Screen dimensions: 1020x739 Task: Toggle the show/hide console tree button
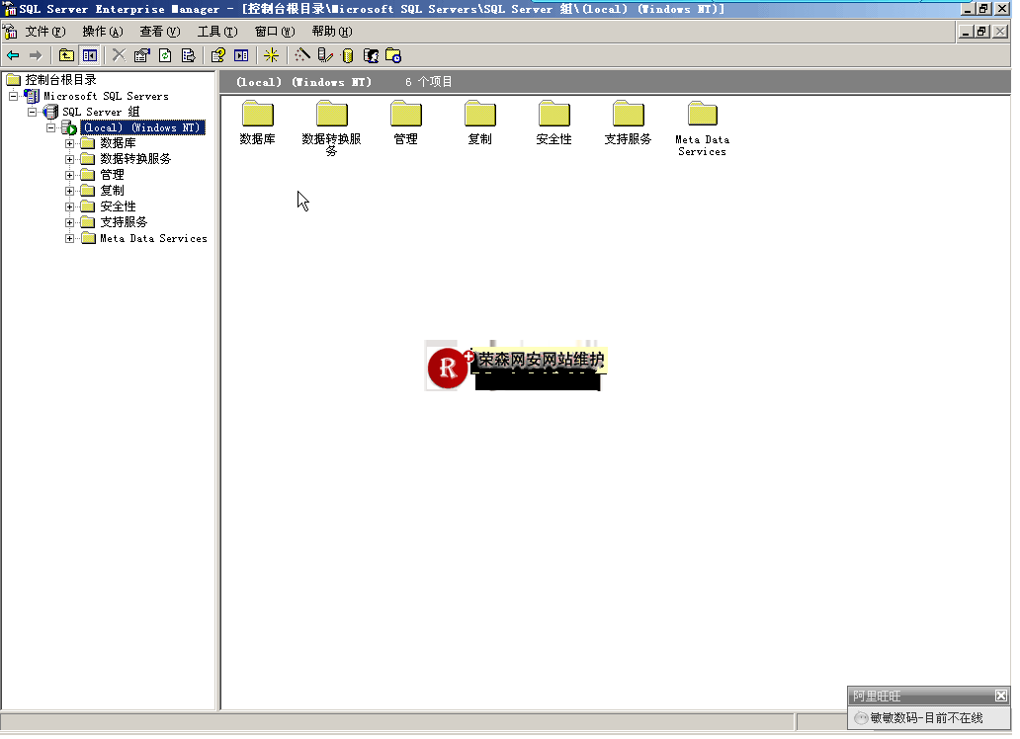90,55
